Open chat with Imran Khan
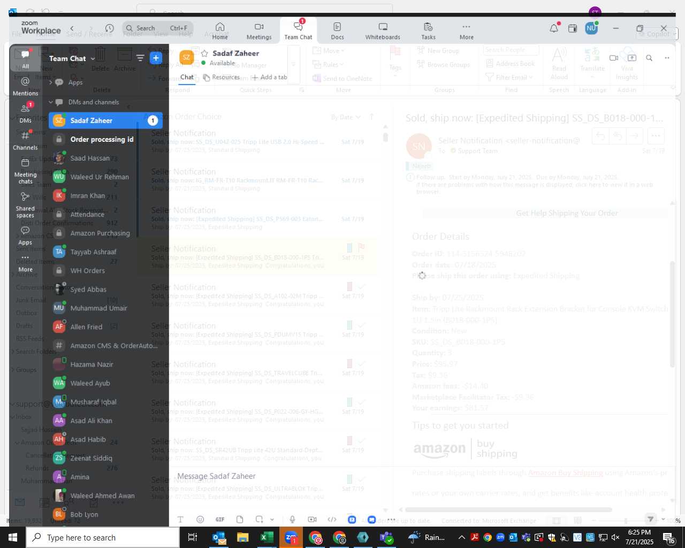 (x=105, y=195)
